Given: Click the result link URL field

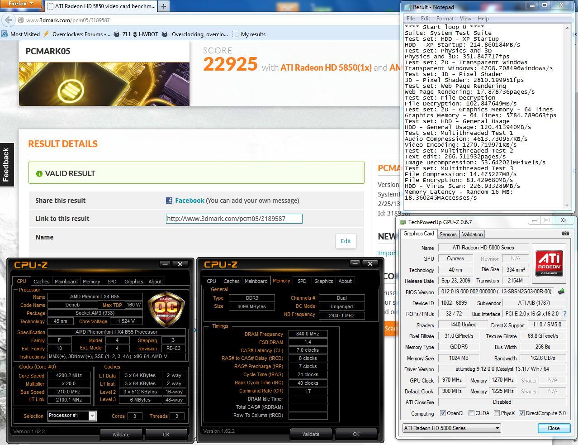Looking at the screenshot, I should point(234,219).
